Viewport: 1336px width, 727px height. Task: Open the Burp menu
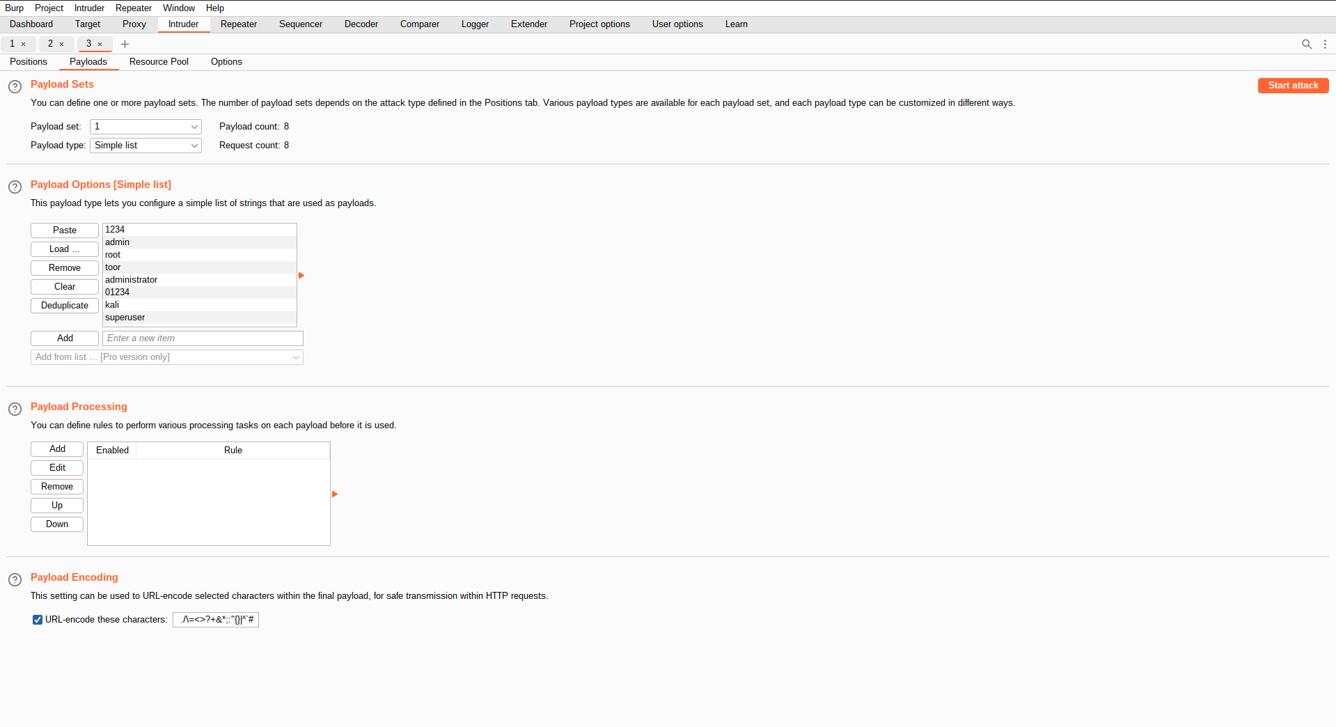[x=15, y=8]
